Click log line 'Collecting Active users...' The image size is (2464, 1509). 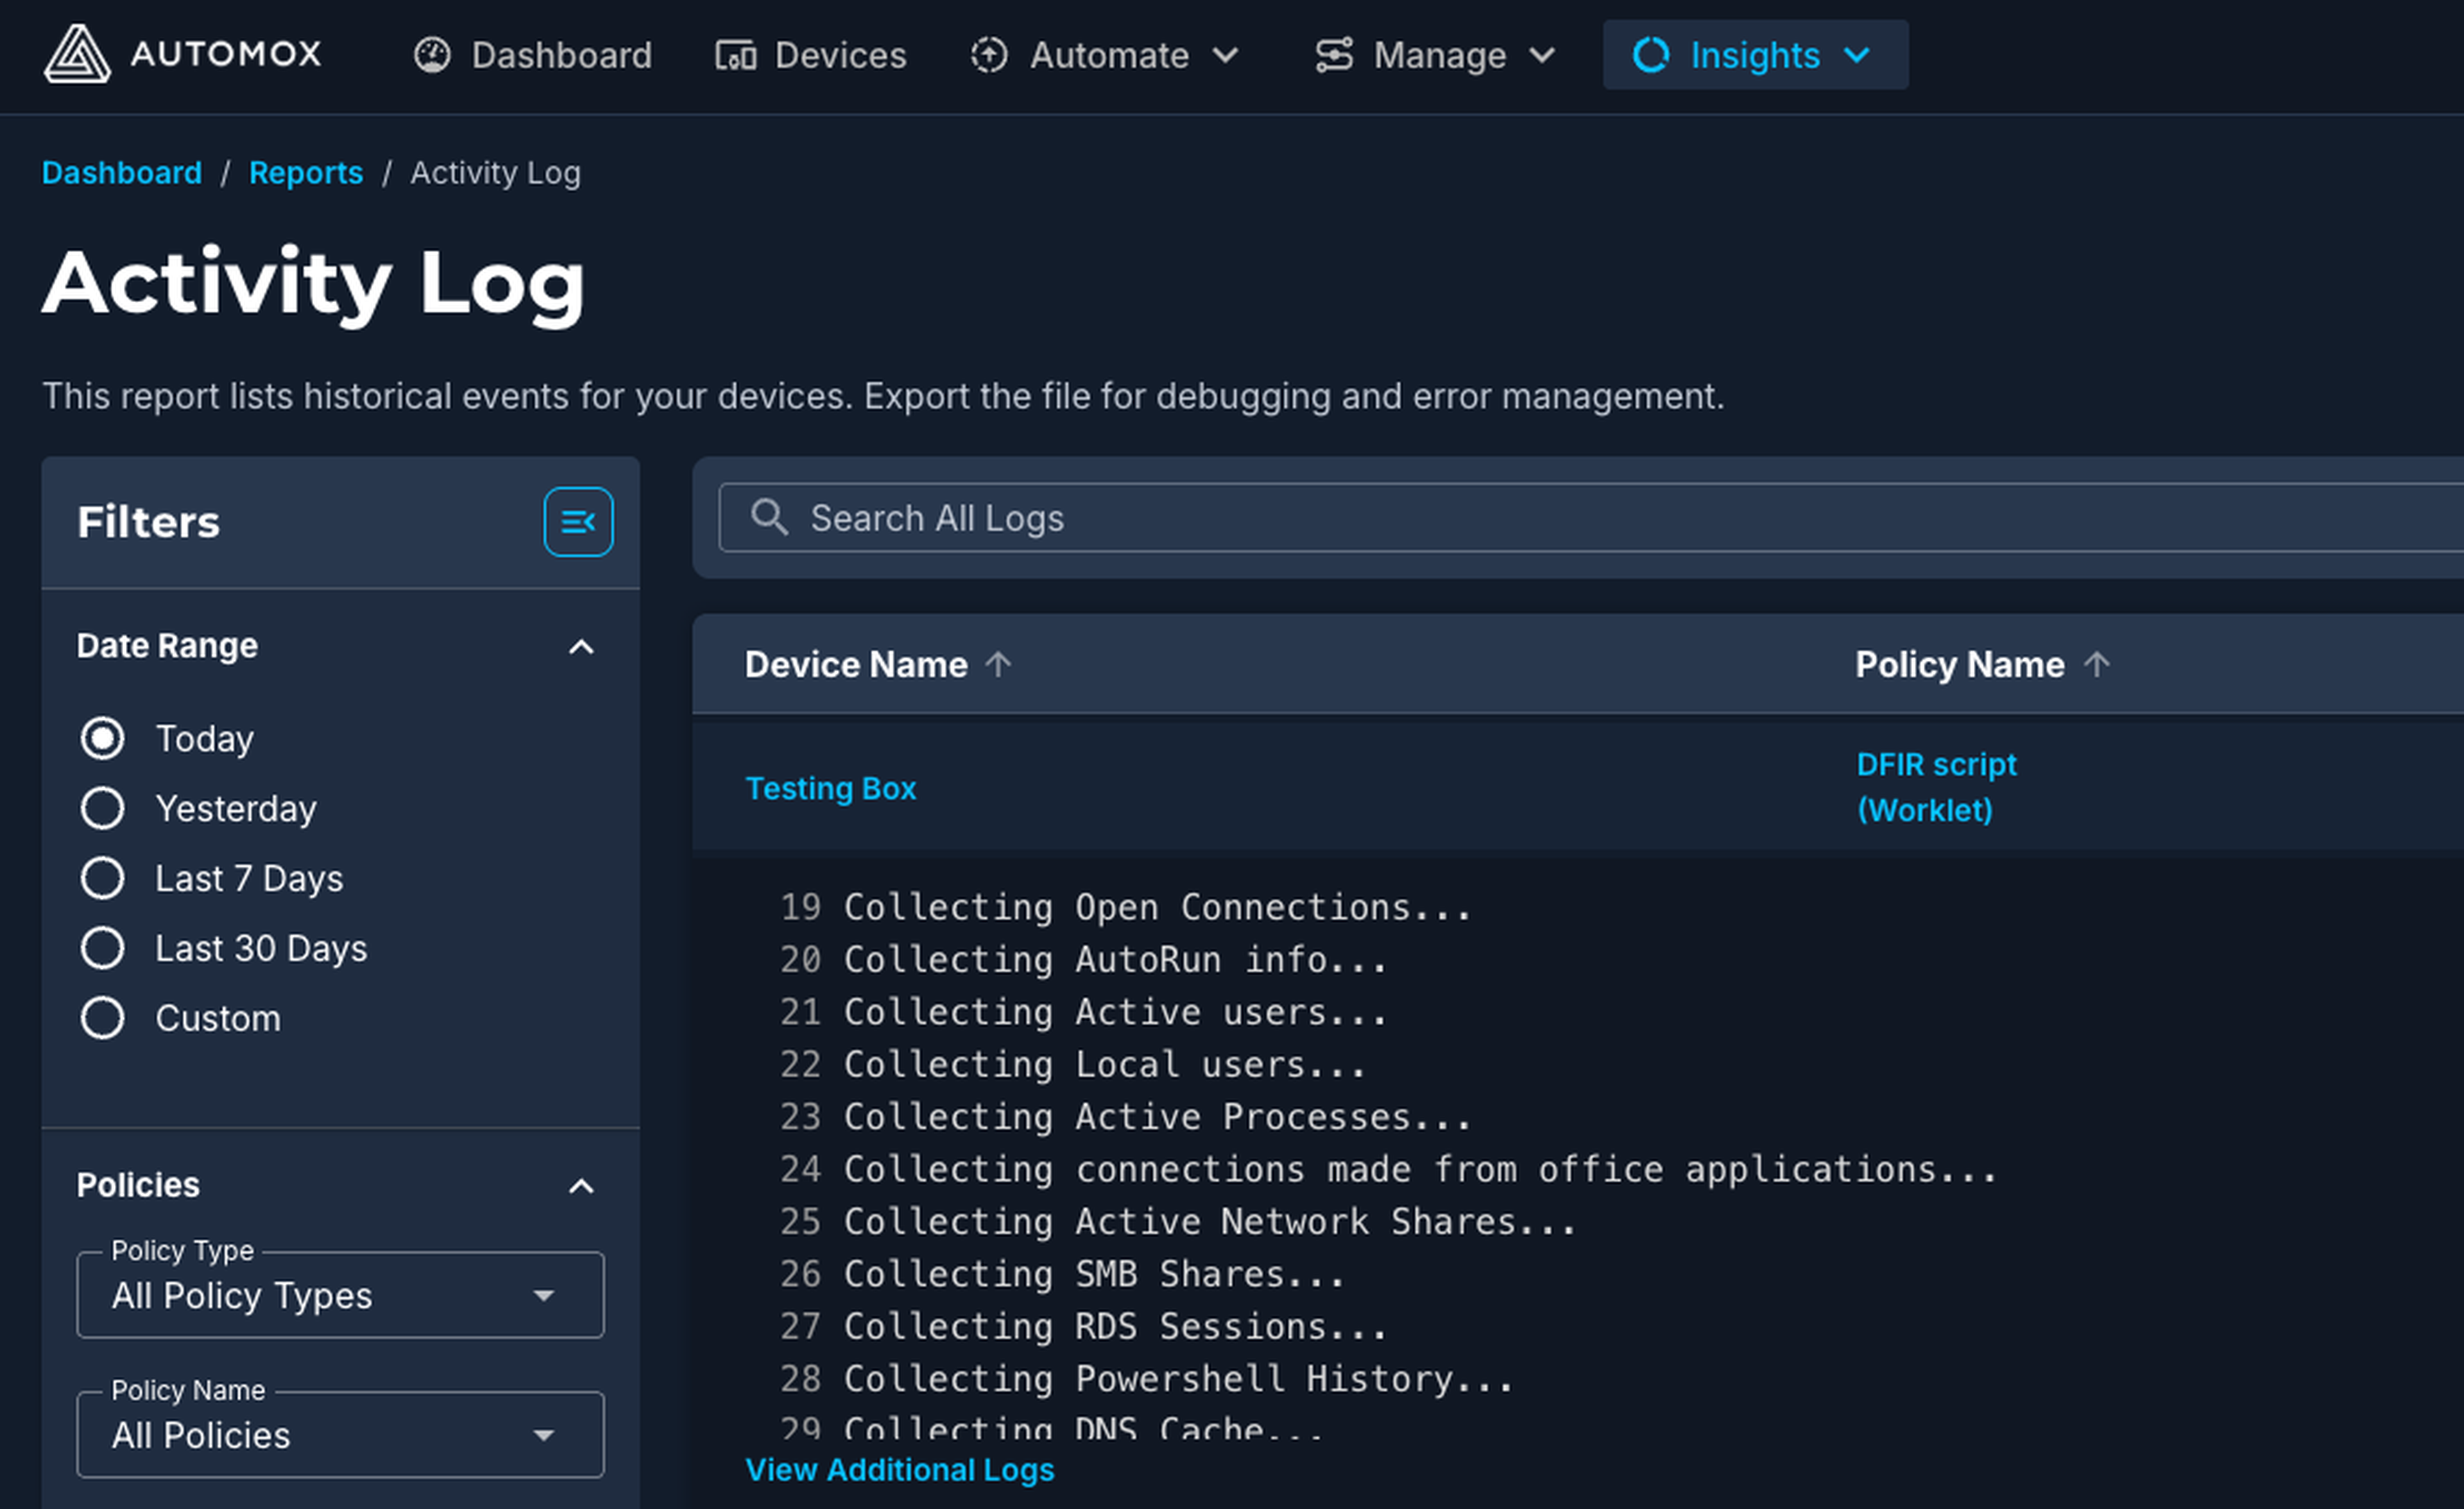click(x=1115, y=1012)
